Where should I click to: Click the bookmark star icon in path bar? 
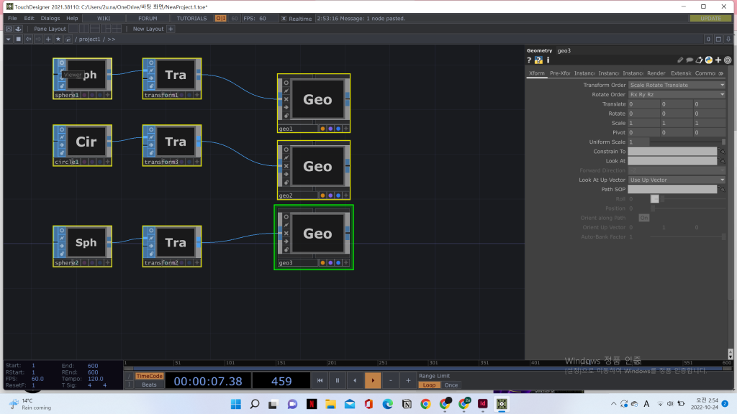pyautogui.click(x=57, y=39)
